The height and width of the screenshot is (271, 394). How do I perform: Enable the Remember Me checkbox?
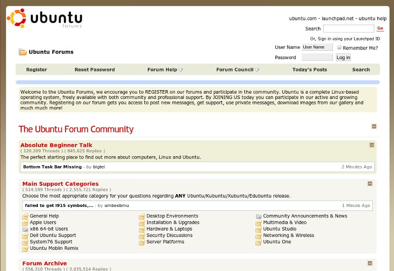coord(339,47)
